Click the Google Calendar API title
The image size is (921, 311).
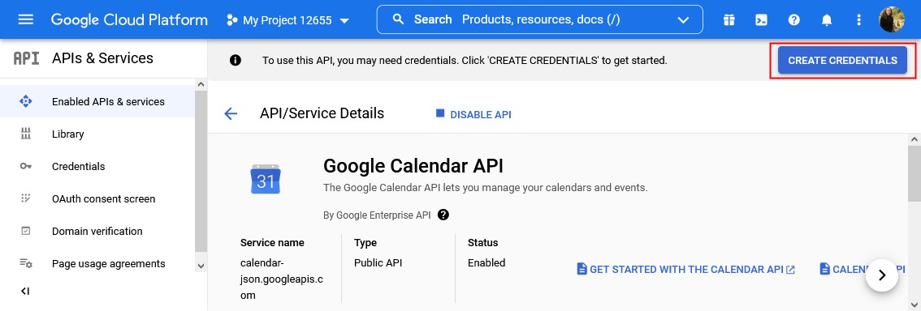coord(413,166)
